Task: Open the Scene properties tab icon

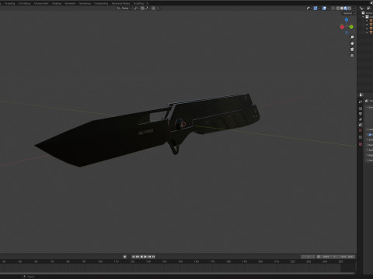Action: (x=361, y=125)
